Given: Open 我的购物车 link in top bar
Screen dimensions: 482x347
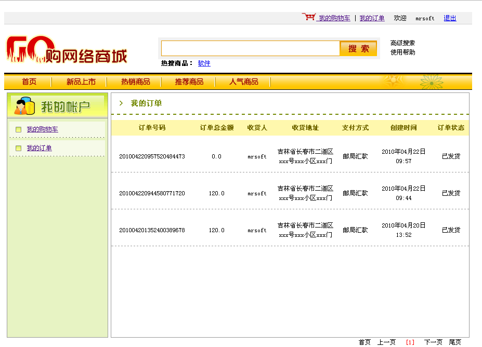Looking at the screenshot, I should click(334, 18).
